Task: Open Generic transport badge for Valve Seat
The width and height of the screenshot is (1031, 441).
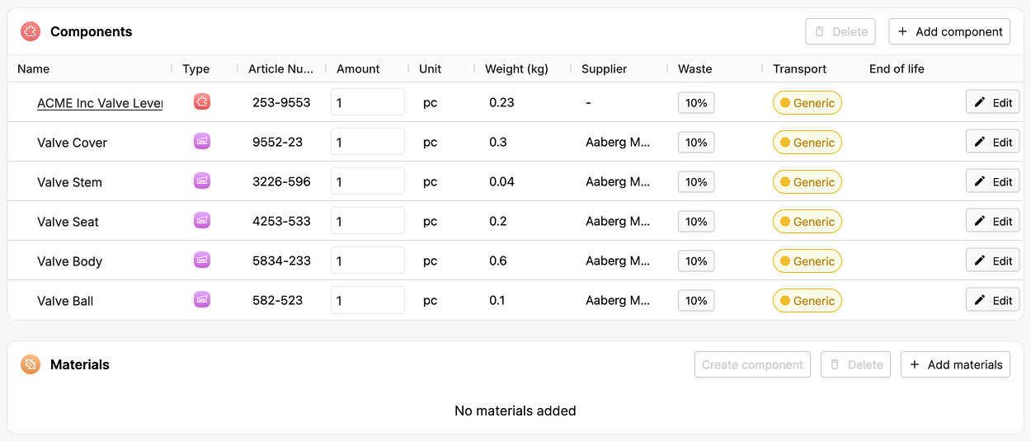Action: click(807, 221)
